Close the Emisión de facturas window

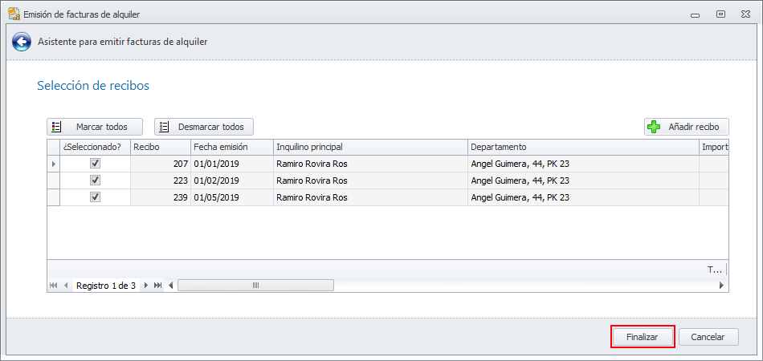pyautogui.click(x=745, y=14)
